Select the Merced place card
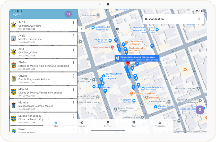Viewport: 216px width, 142px height. [x=44, y=92]
